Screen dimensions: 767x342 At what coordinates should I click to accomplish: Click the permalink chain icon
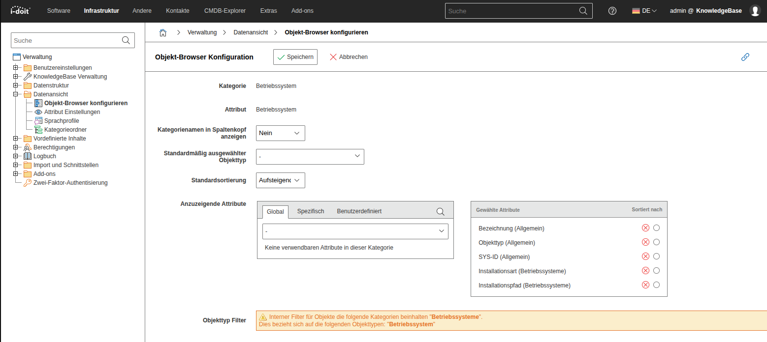tap(745, 57)
